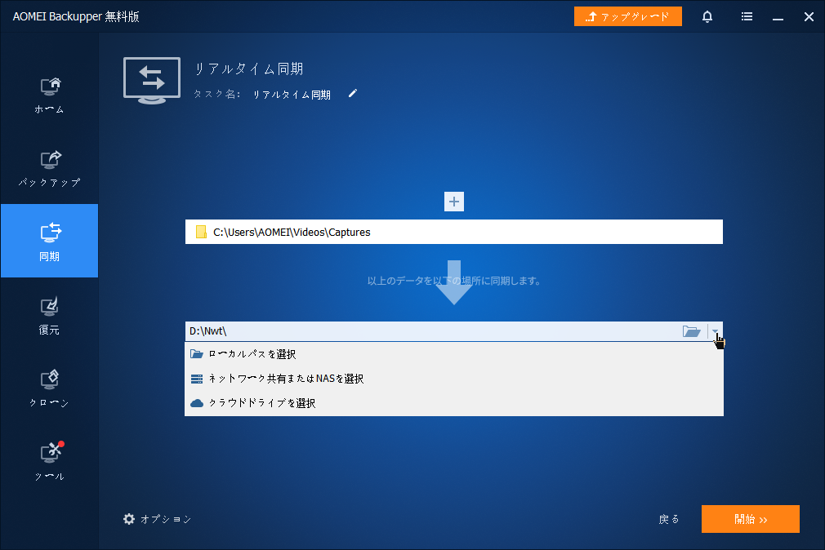Open the main menu list icon
Image resolution: width=825 pixels, height=550 pixels.
(747, 17)
